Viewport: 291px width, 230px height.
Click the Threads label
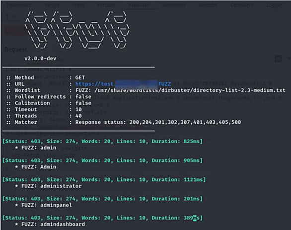(x=26, y=116)
